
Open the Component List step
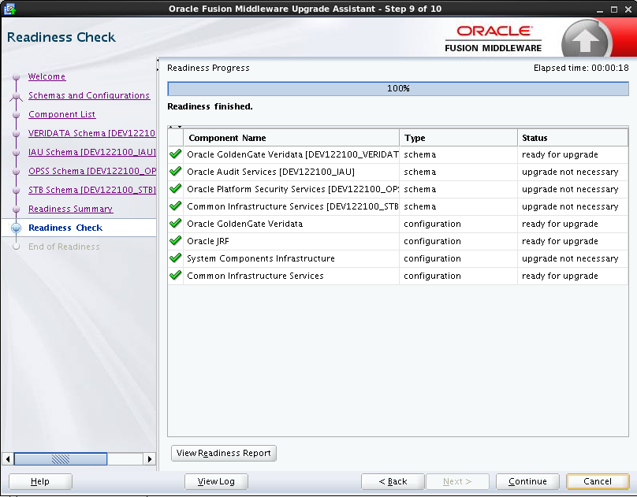click(x=61, y=114)
